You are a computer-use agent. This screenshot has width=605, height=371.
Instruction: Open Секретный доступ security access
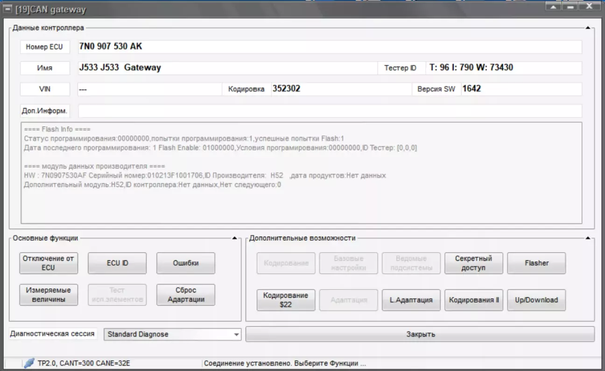(473, 263)
